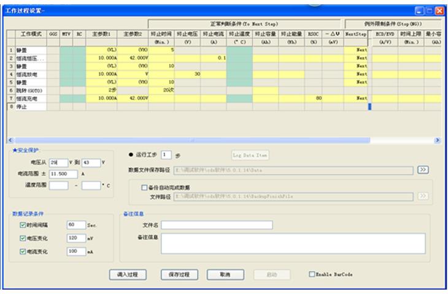The image size is (448, 294).
Task: Maximize the 工作过程设置 window
Action: (x=429, y=10)
